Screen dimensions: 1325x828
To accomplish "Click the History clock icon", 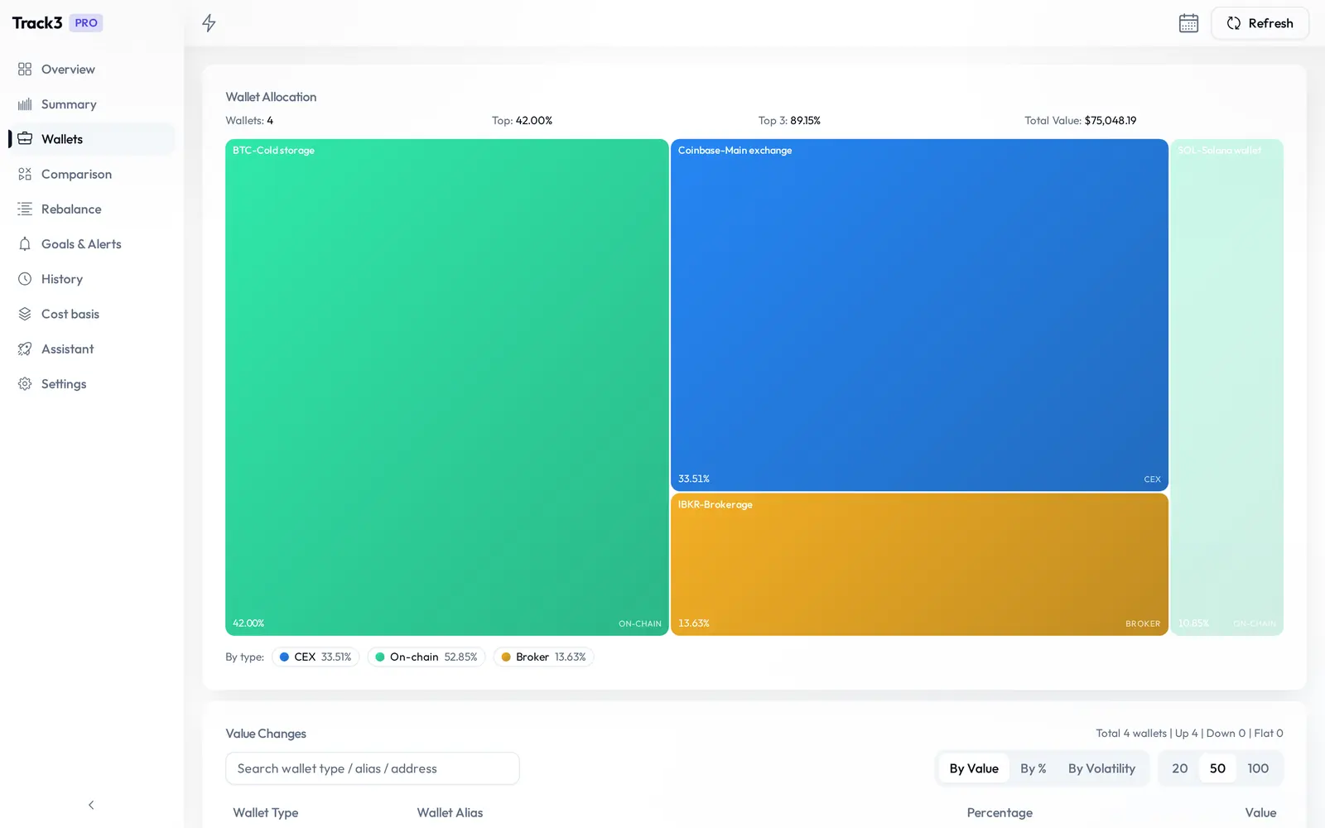I will pyautogui.click(x=25, y=279).
